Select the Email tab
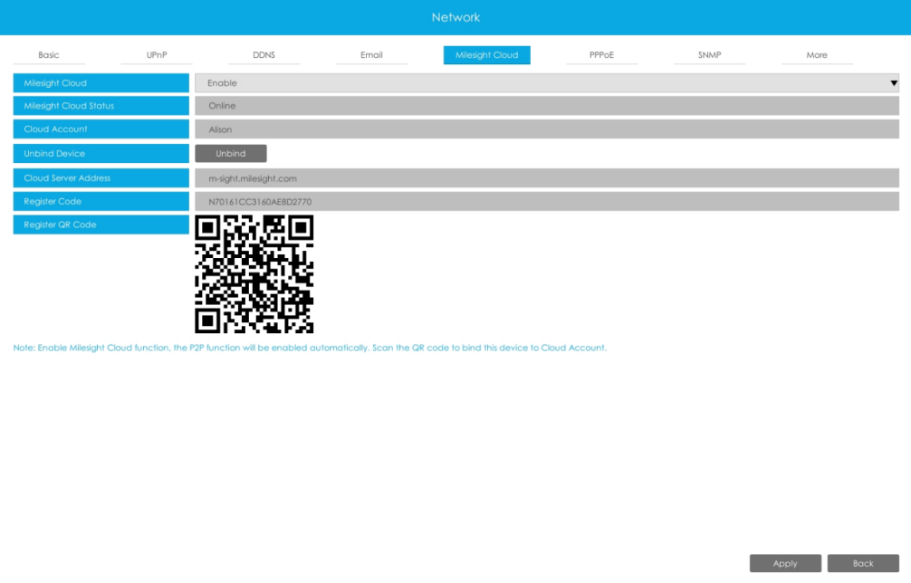The height and width of the screenshot is (583, 911). point(371,55)
